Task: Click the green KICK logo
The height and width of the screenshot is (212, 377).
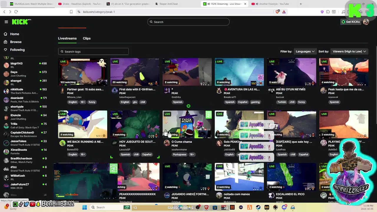Action: coord(21,22)
